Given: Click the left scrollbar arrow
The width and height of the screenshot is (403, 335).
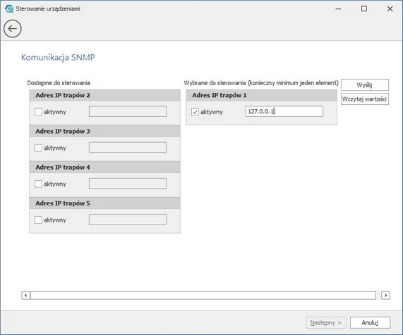Looking at the screenshot, I should [25, 296].
